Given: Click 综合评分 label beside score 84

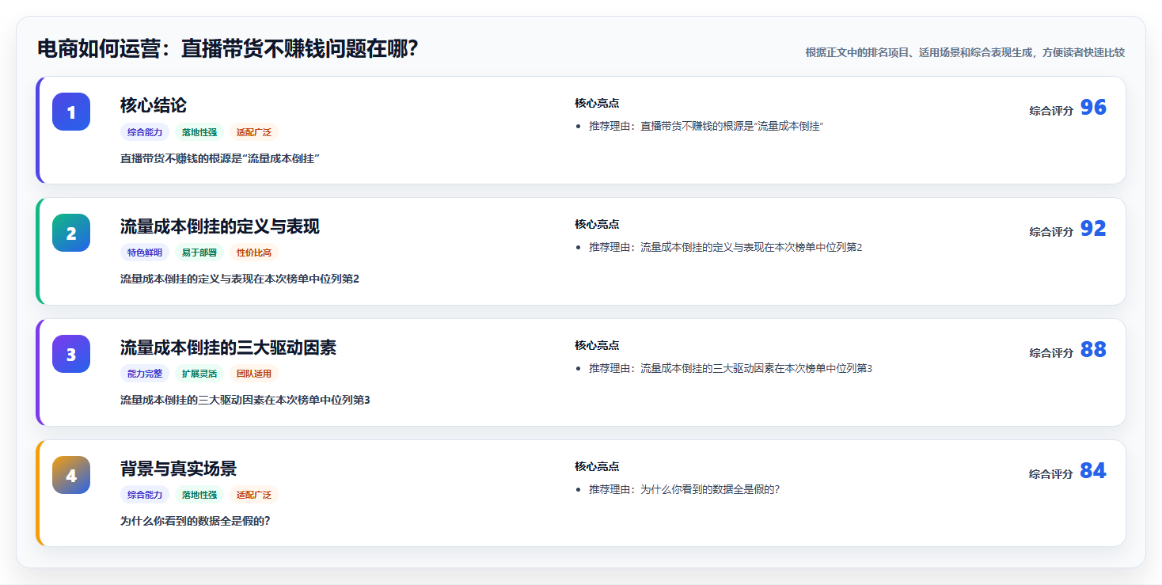Looking at the screenshot, I should coord(1051,474).
